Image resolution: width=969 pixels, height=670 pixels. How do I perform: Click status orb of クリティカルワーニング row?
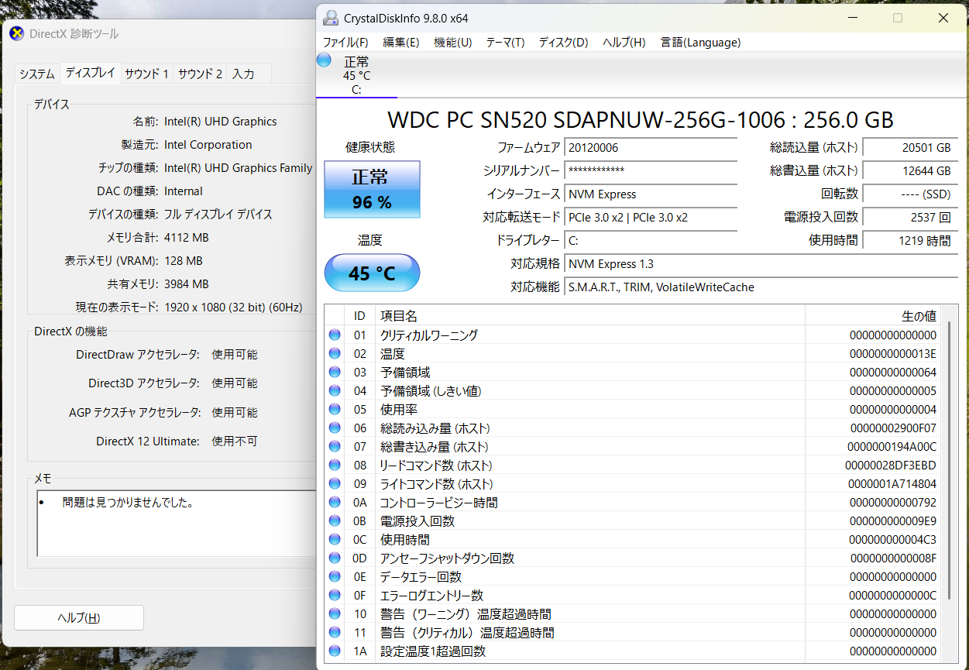335,335
